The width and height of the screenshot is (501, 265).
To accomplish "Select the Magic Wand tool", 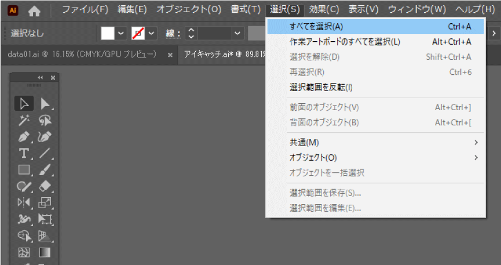I will [24, 121].
